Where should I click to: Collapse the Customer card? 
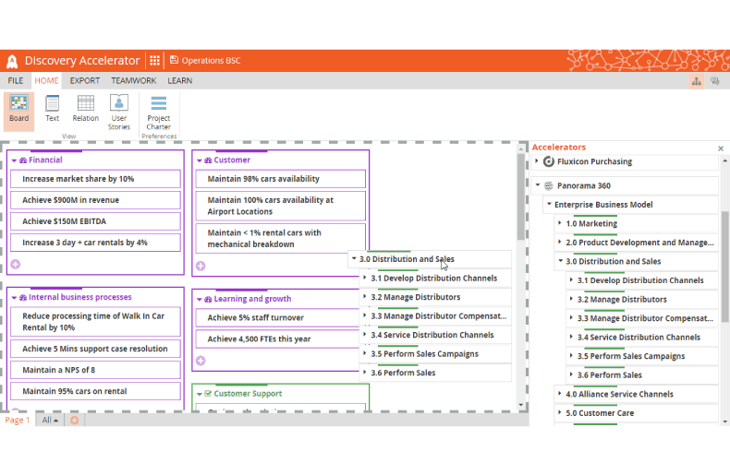(200, 160)
